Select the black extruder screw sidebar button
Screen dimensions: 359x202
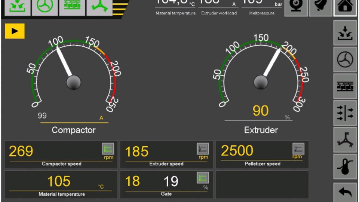coord(345,86)
